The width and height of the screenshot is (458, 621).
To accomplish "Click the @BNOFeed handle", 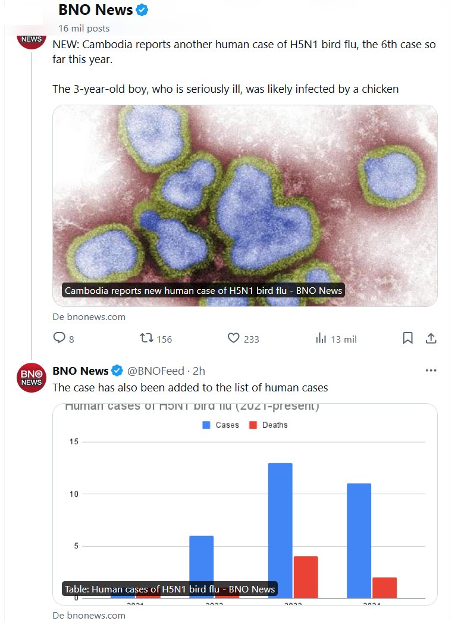I will [x=156, y=371].
